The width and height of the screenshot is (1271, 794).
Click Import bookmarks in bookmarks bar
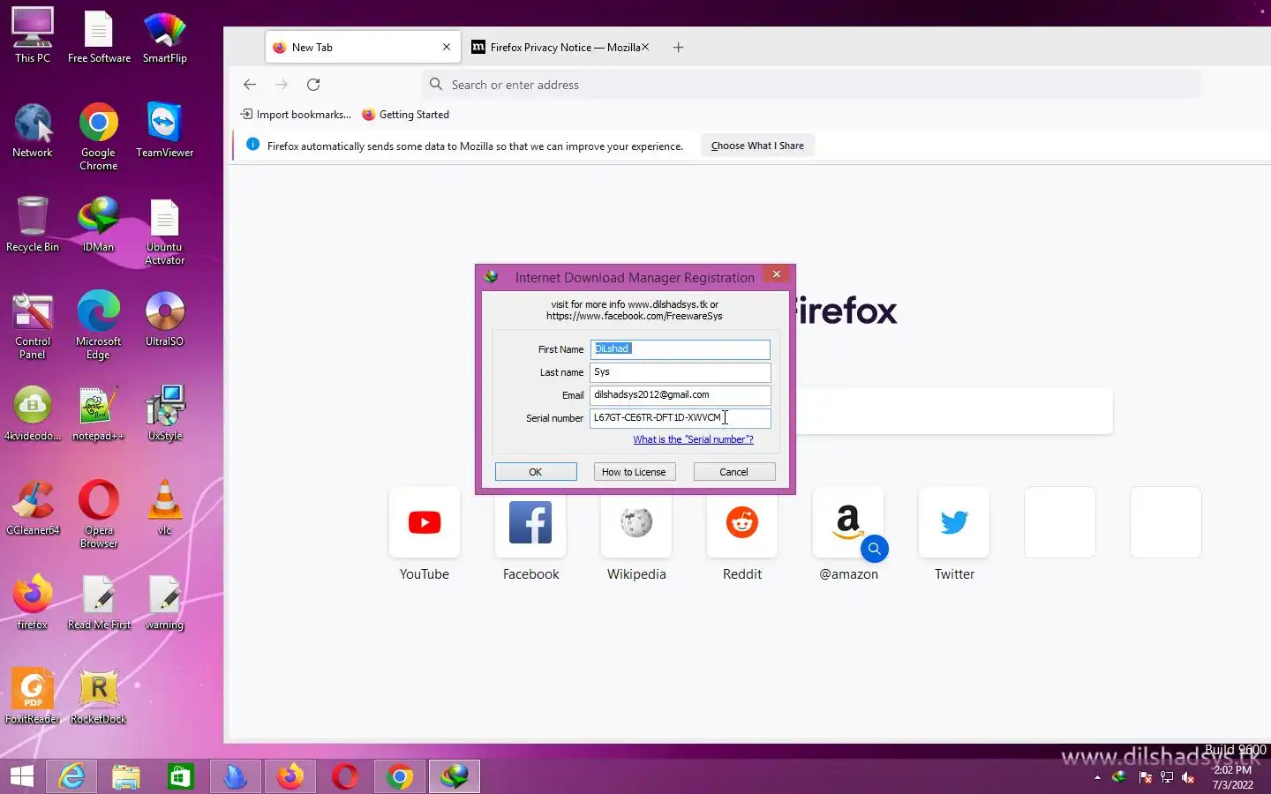[x=296, y=115]
